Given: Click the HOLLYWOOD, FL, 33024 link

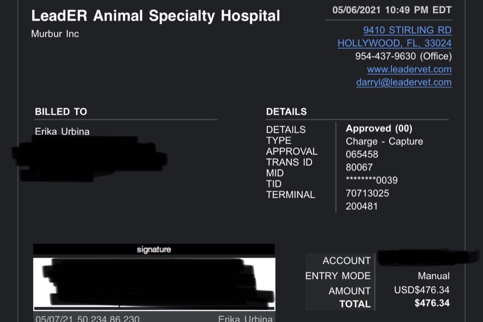Looking at the screenshot, I should 394,43.
